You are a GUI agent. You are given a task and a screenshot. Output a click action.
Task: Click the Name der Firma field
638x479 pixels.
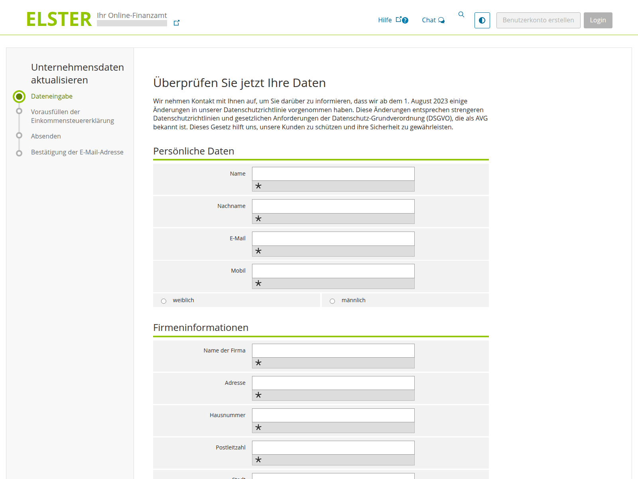pos(333,351)
